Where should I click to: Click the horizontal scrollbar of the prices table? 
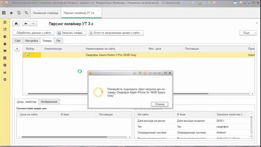coord(64,137)
